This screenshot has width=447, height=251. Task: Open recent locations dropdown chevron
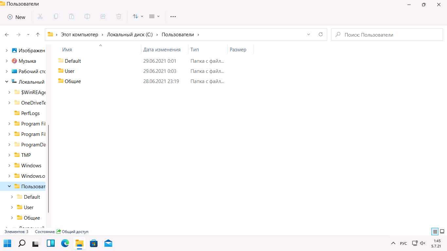coord(28,35)
